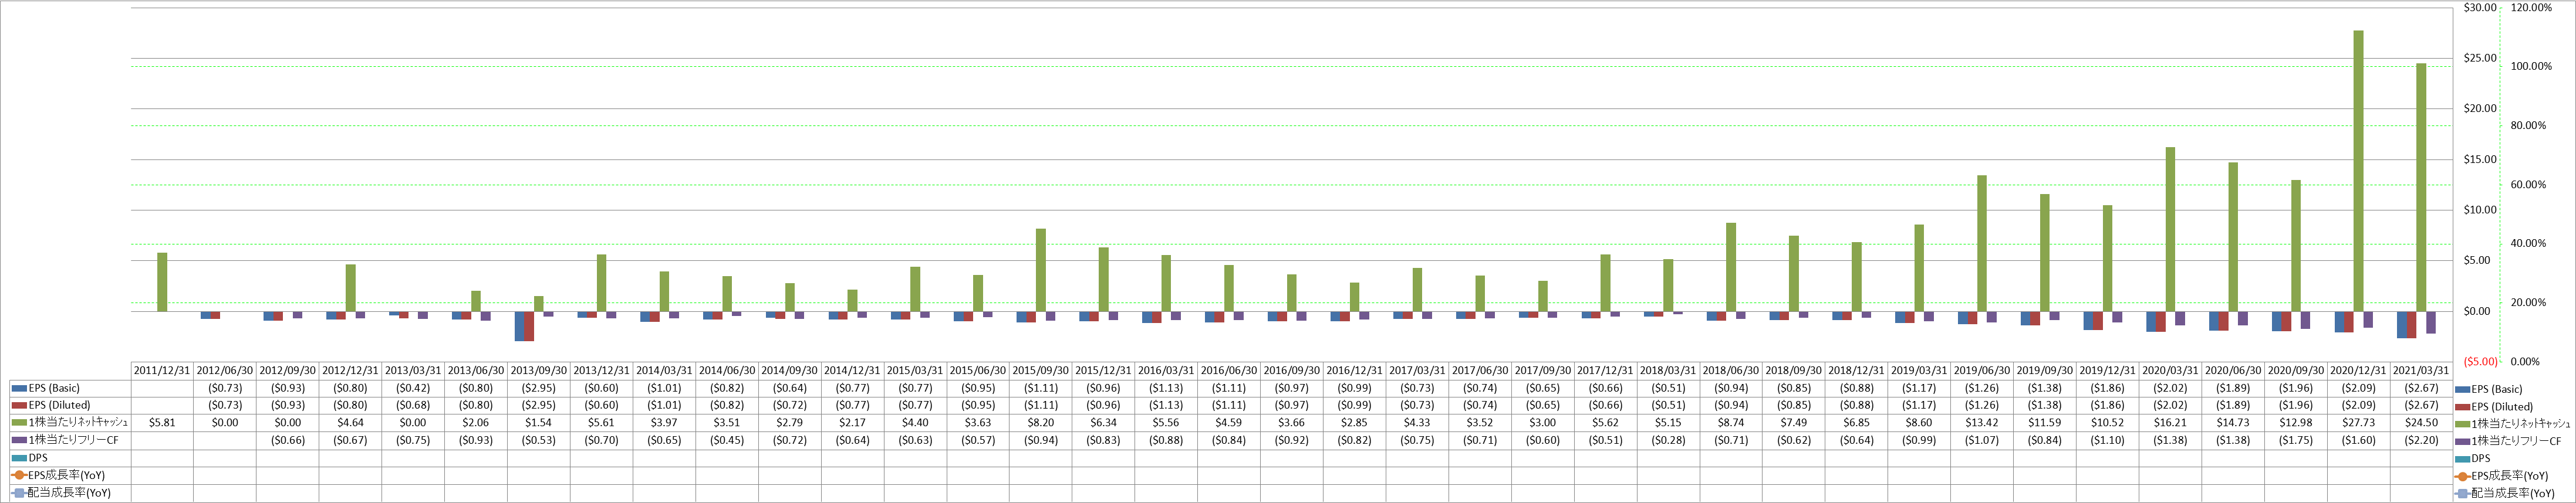
Task: Click the ($0.28) free cash flow cell
Action: (x=1667, y=440)
